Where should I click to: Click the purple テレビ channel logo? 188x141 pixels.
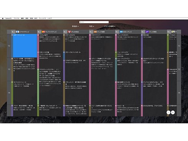[x=147, y=32]
